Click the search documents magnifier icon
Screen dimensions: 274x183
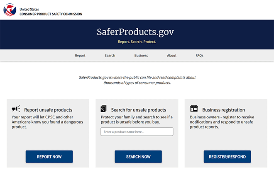(104, 109)
